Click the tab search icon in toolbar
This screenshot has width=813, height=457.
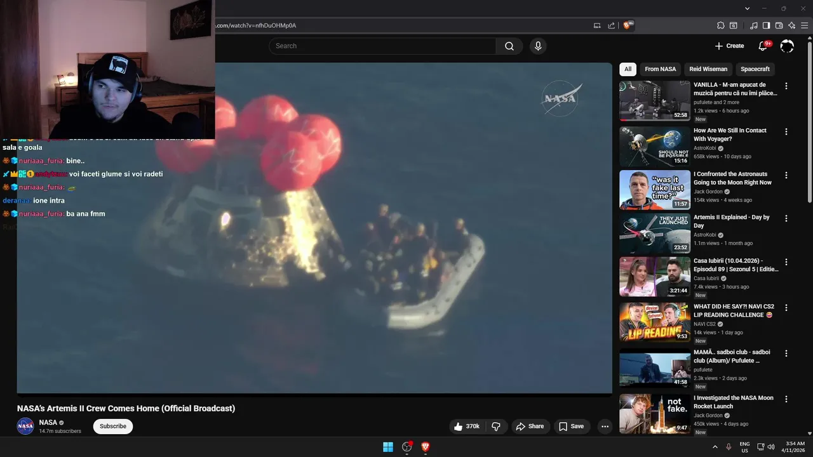(x=733, y=25)
